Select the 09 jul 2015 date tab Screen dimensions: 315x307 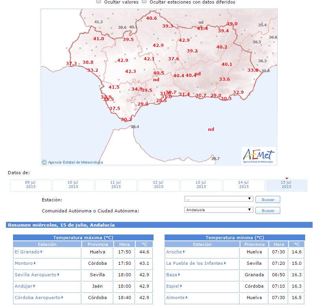click(30, 184)
